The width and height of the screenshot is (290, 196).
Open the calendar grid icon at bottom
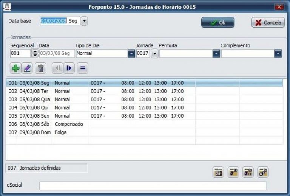(218, 172)
